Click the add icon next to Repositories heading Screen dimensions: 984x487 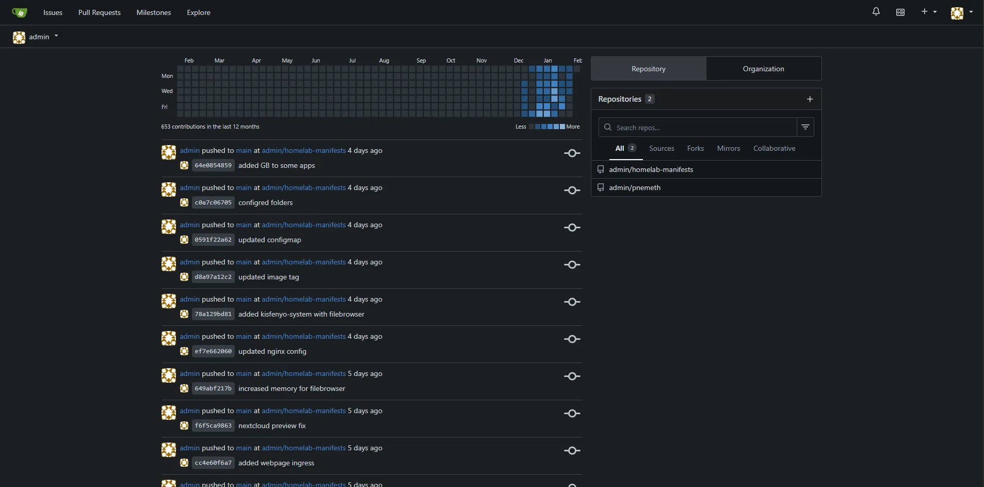click(x=810, y=99)
